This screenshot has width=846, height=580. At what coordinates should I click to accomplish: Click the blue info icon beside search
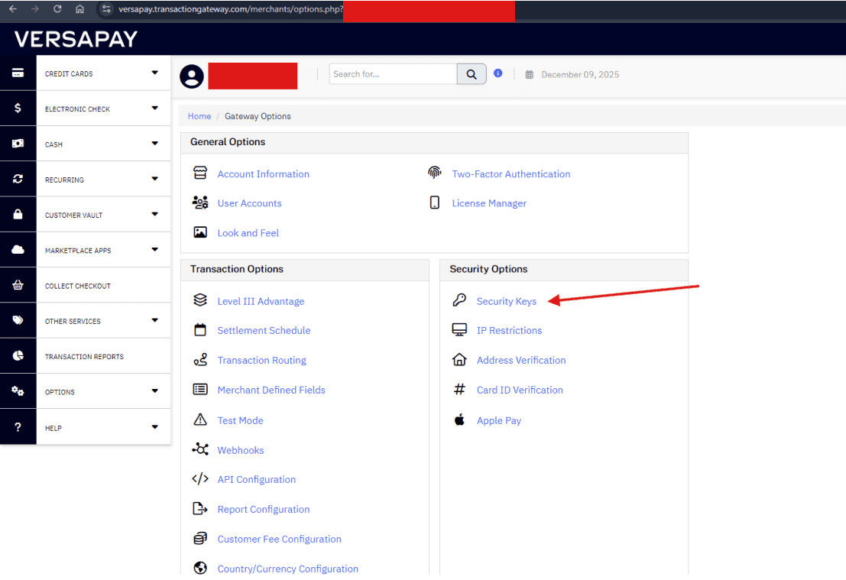click(x=498, y=73)
